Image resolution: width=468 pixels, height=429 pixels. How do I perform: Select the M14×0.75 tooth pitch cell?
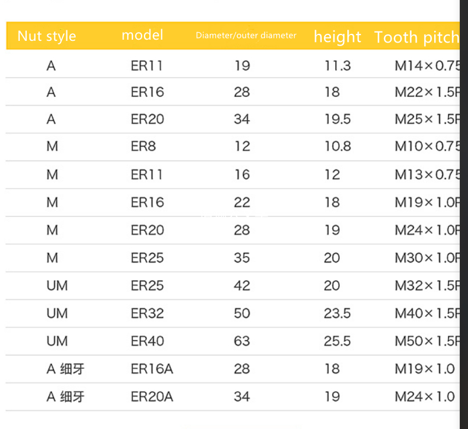[x=427, y=66]
